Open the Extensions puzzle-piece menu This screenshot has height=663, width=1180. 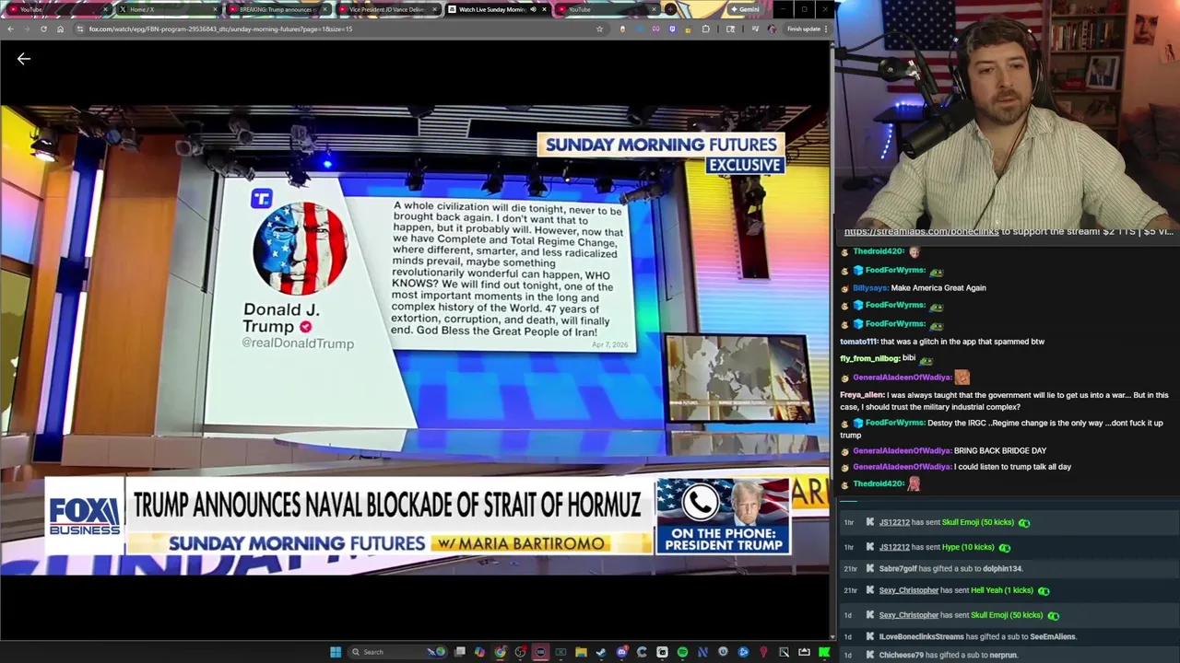[706, 29]
